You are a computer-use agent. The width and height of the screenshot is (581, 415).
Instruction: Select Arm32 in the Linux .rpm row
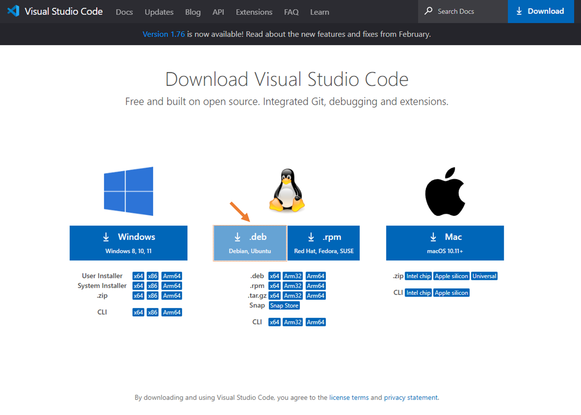(x=293, y=286)
